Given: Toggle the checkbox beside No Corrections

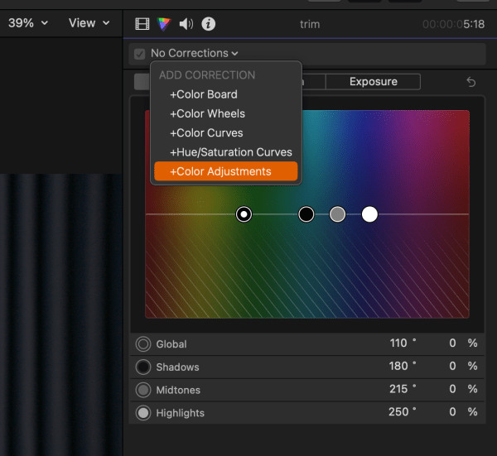Looking at the screenshot, I should pos(140,54).
